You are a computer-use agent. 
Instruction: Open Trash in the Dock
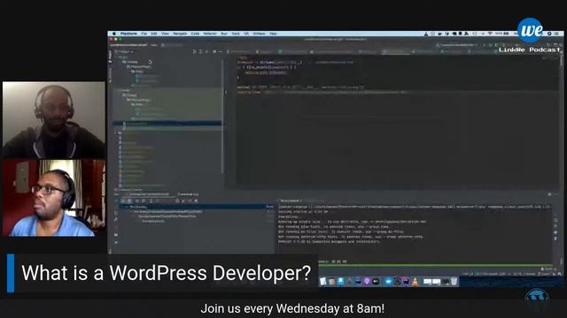click(454, 282)
